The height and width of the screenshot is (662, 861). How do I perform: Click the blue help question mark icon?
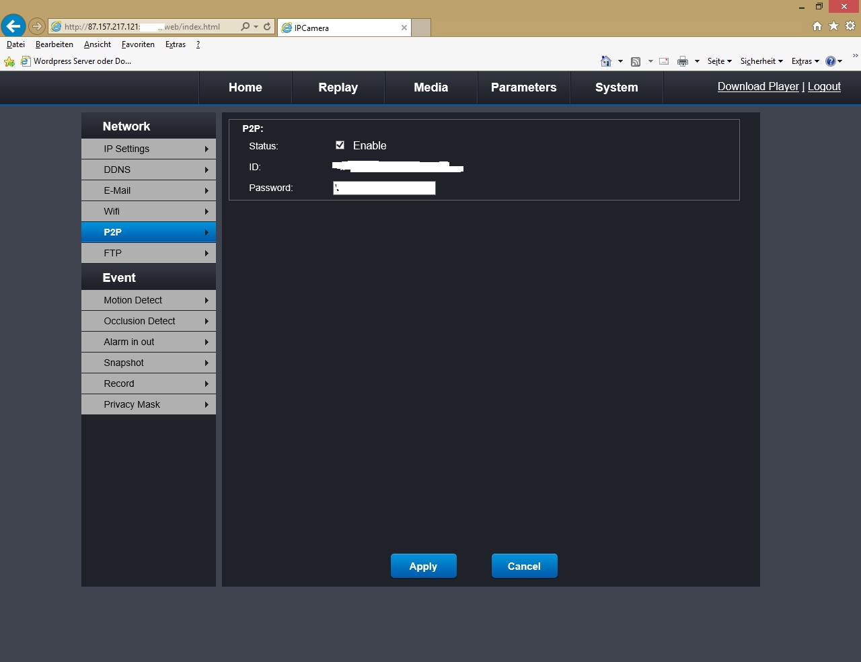[831, 61]
